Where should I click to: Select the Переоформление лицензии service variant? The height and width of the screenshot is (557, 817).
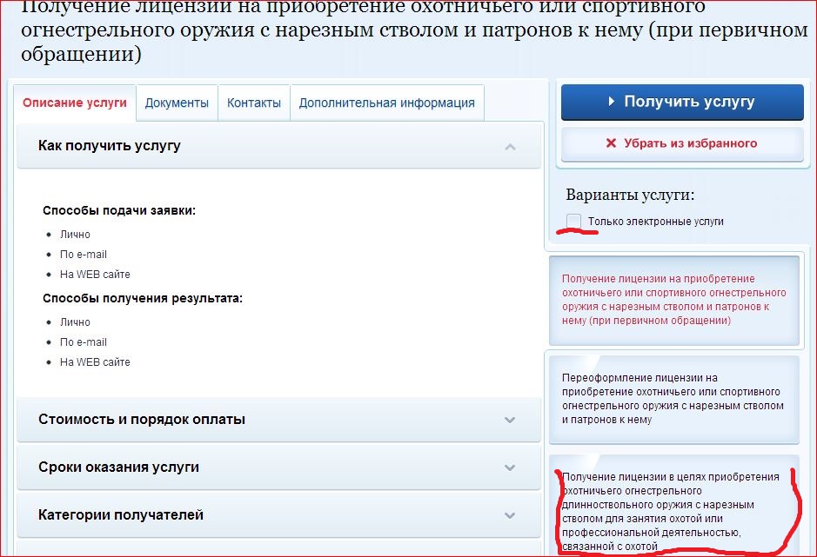pyautogui.click(x=673, y=399)
